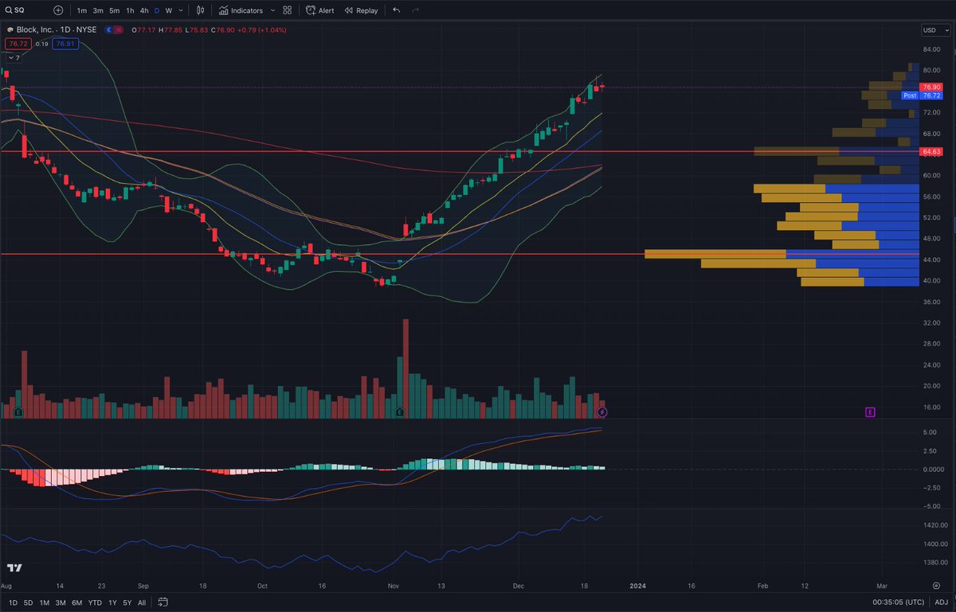The image size is (956, 612).
Task: Click the 76.90 last price label
Action: [x=931, y=86]
